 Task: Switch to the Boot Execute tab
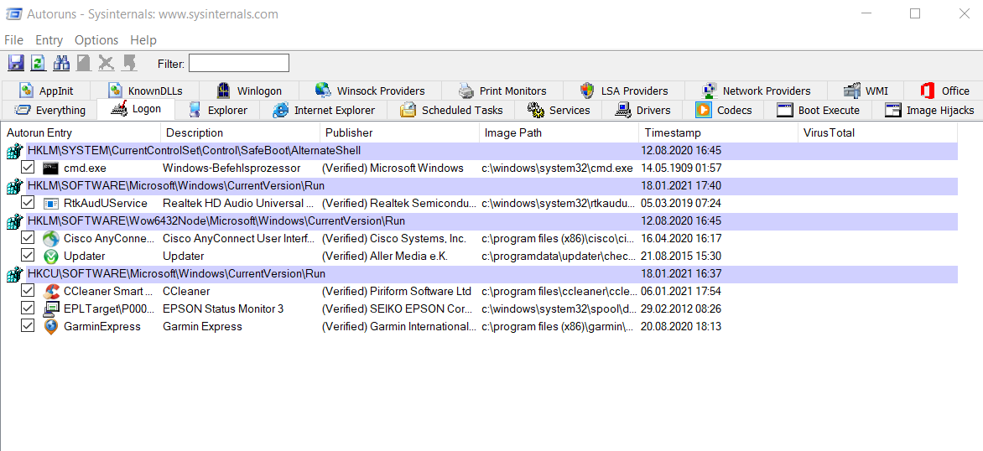[x=818, y=111]
